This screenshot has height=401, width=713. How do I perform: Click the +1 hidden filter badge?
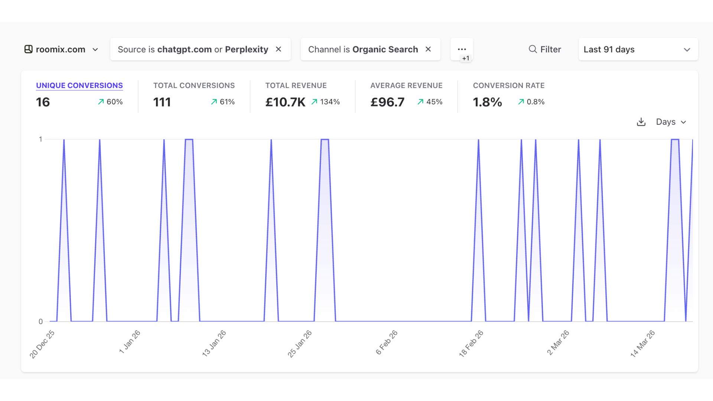point(466,58)
